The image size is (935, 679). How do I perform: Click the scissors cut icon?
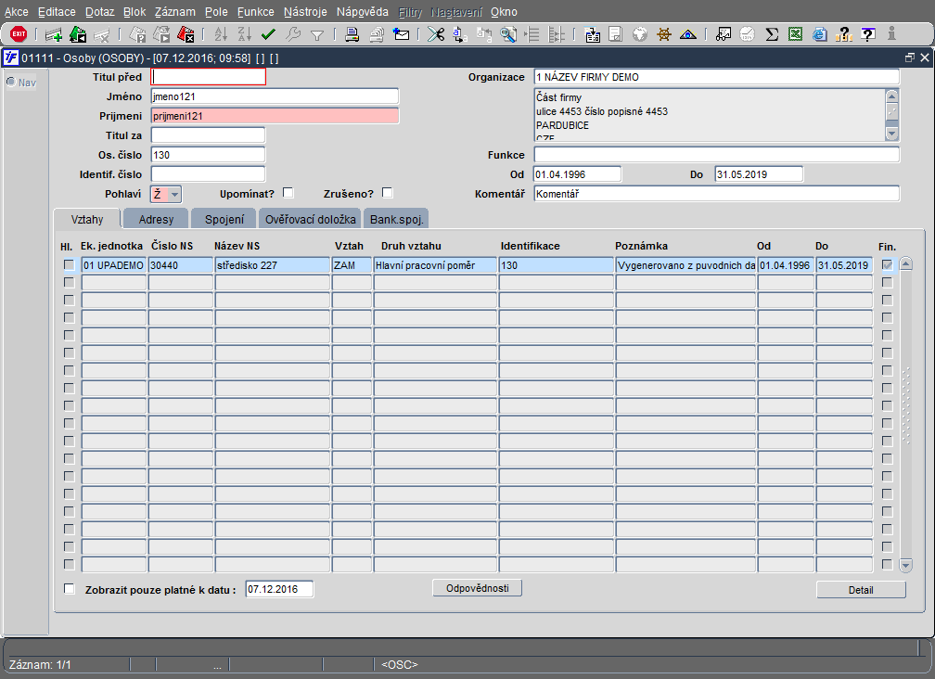[x=436, y=34]
